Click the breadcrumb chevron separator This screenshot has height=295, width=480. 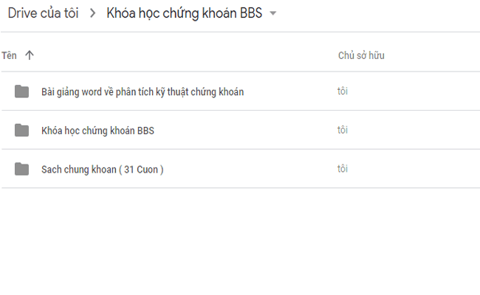93,13
